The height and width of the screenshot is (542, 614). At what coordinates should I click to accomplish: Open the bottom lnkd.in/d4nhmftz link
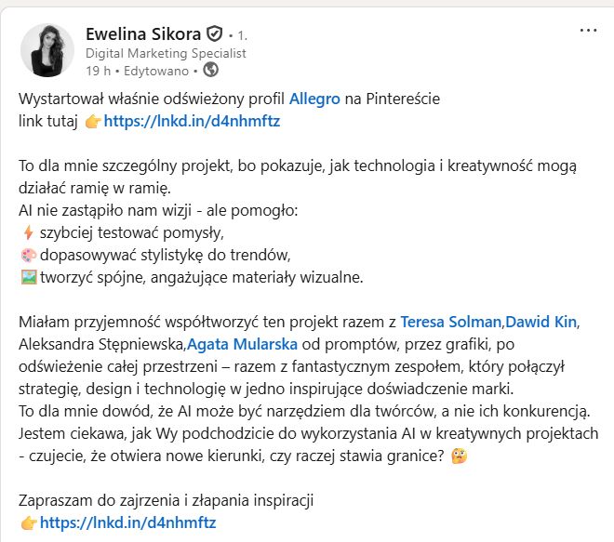(x=127, y=523)
